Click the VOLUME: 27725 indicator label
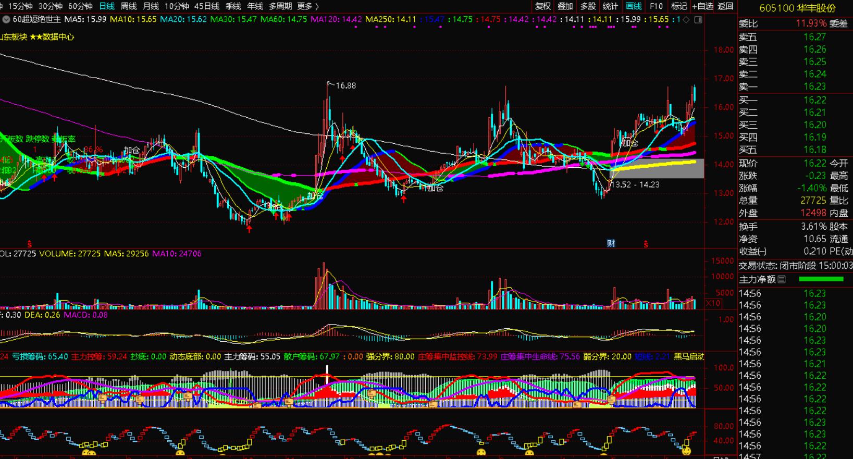The width and height of the screenshot is (853, 459). click(x=70, y=254)
